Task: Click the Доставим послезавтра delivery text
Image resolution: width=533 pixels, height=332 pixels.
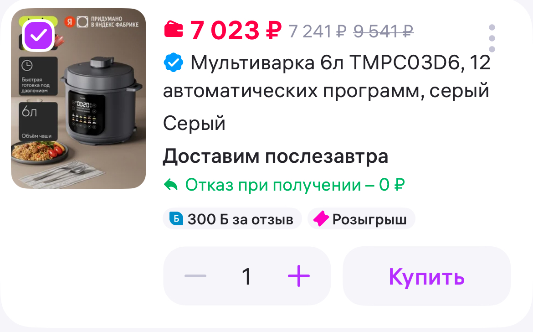Action: tap(275, 157)
